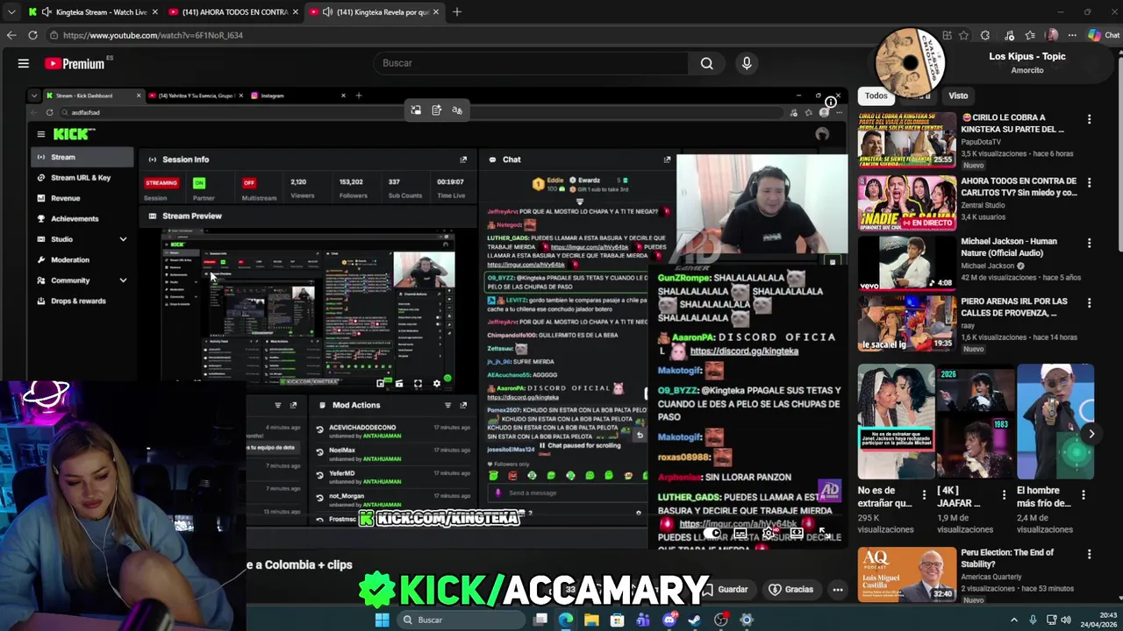1123x631 pixels.
Task: Open the browser tab list dropdown
Action: [x=11, y=12]
